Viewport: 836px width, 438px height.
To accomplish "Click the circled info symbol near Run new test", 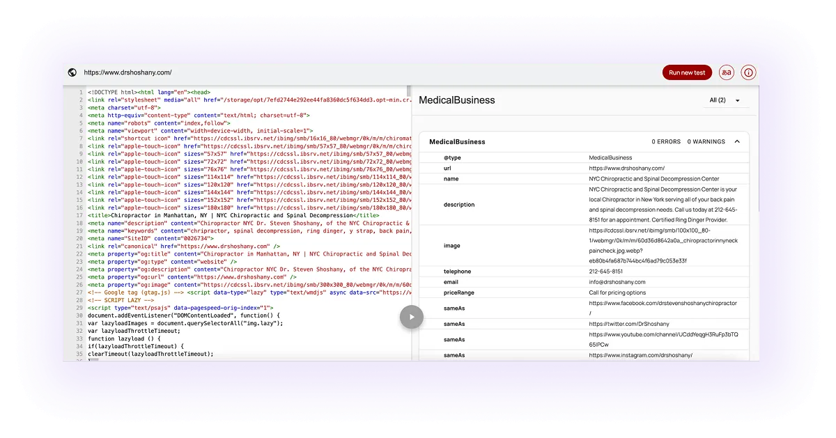I will click(x=748, y=72).
